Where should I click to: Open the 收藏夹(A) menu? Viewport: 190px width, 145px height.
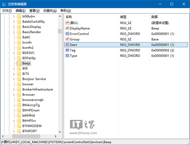[x=50, y=11]
